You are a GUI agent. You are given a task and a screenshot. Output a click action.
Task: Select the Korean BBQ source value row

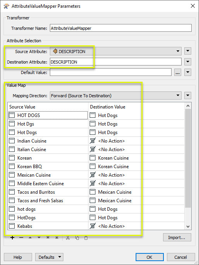(x=48, y=167)
